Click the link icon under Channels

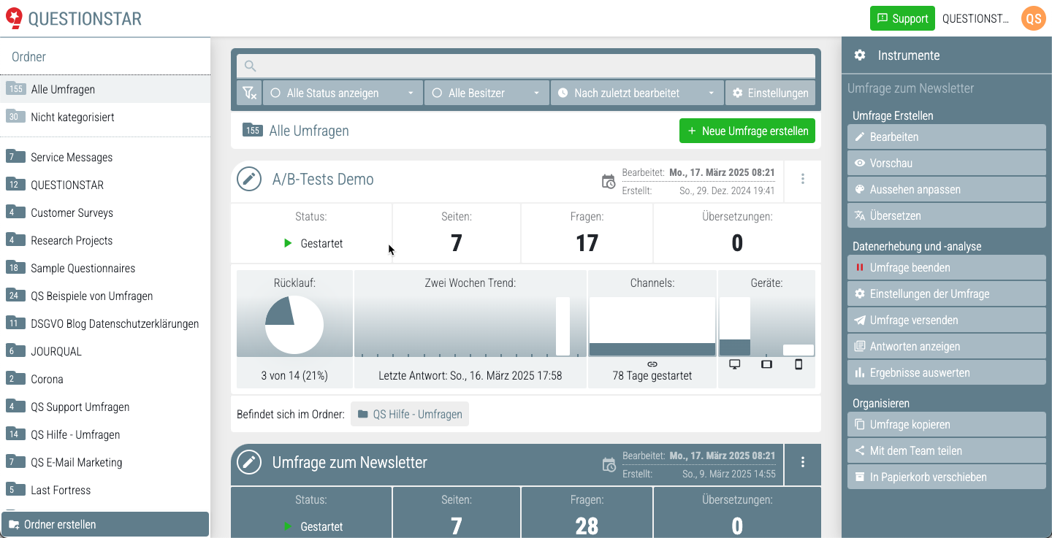click(652, 364)
